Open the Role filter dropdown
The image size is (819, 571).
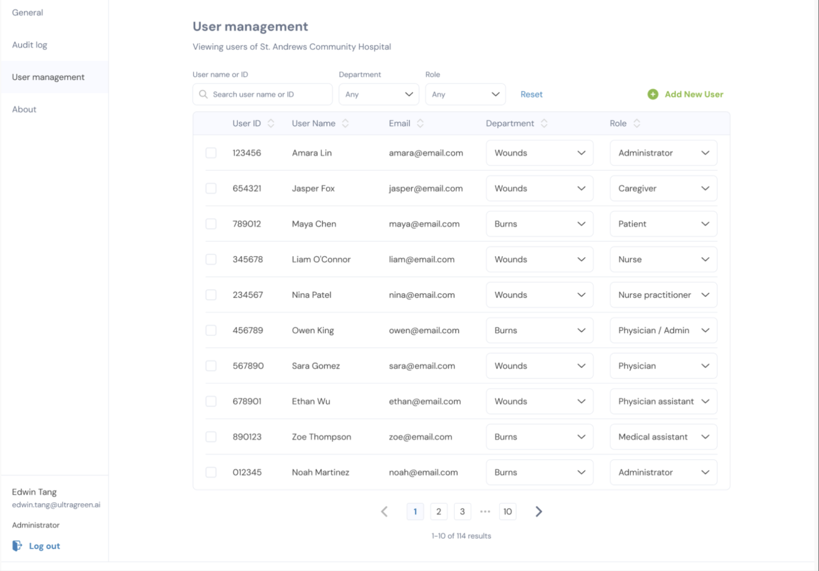click(x=465, y=94)
